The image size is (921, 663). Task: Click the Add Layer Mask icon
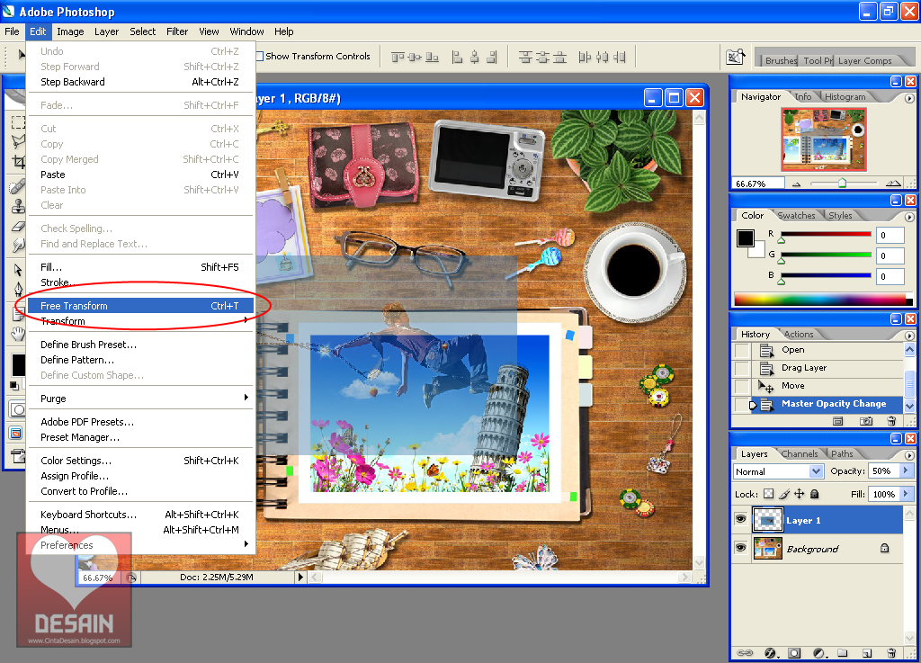pos(794,653)
